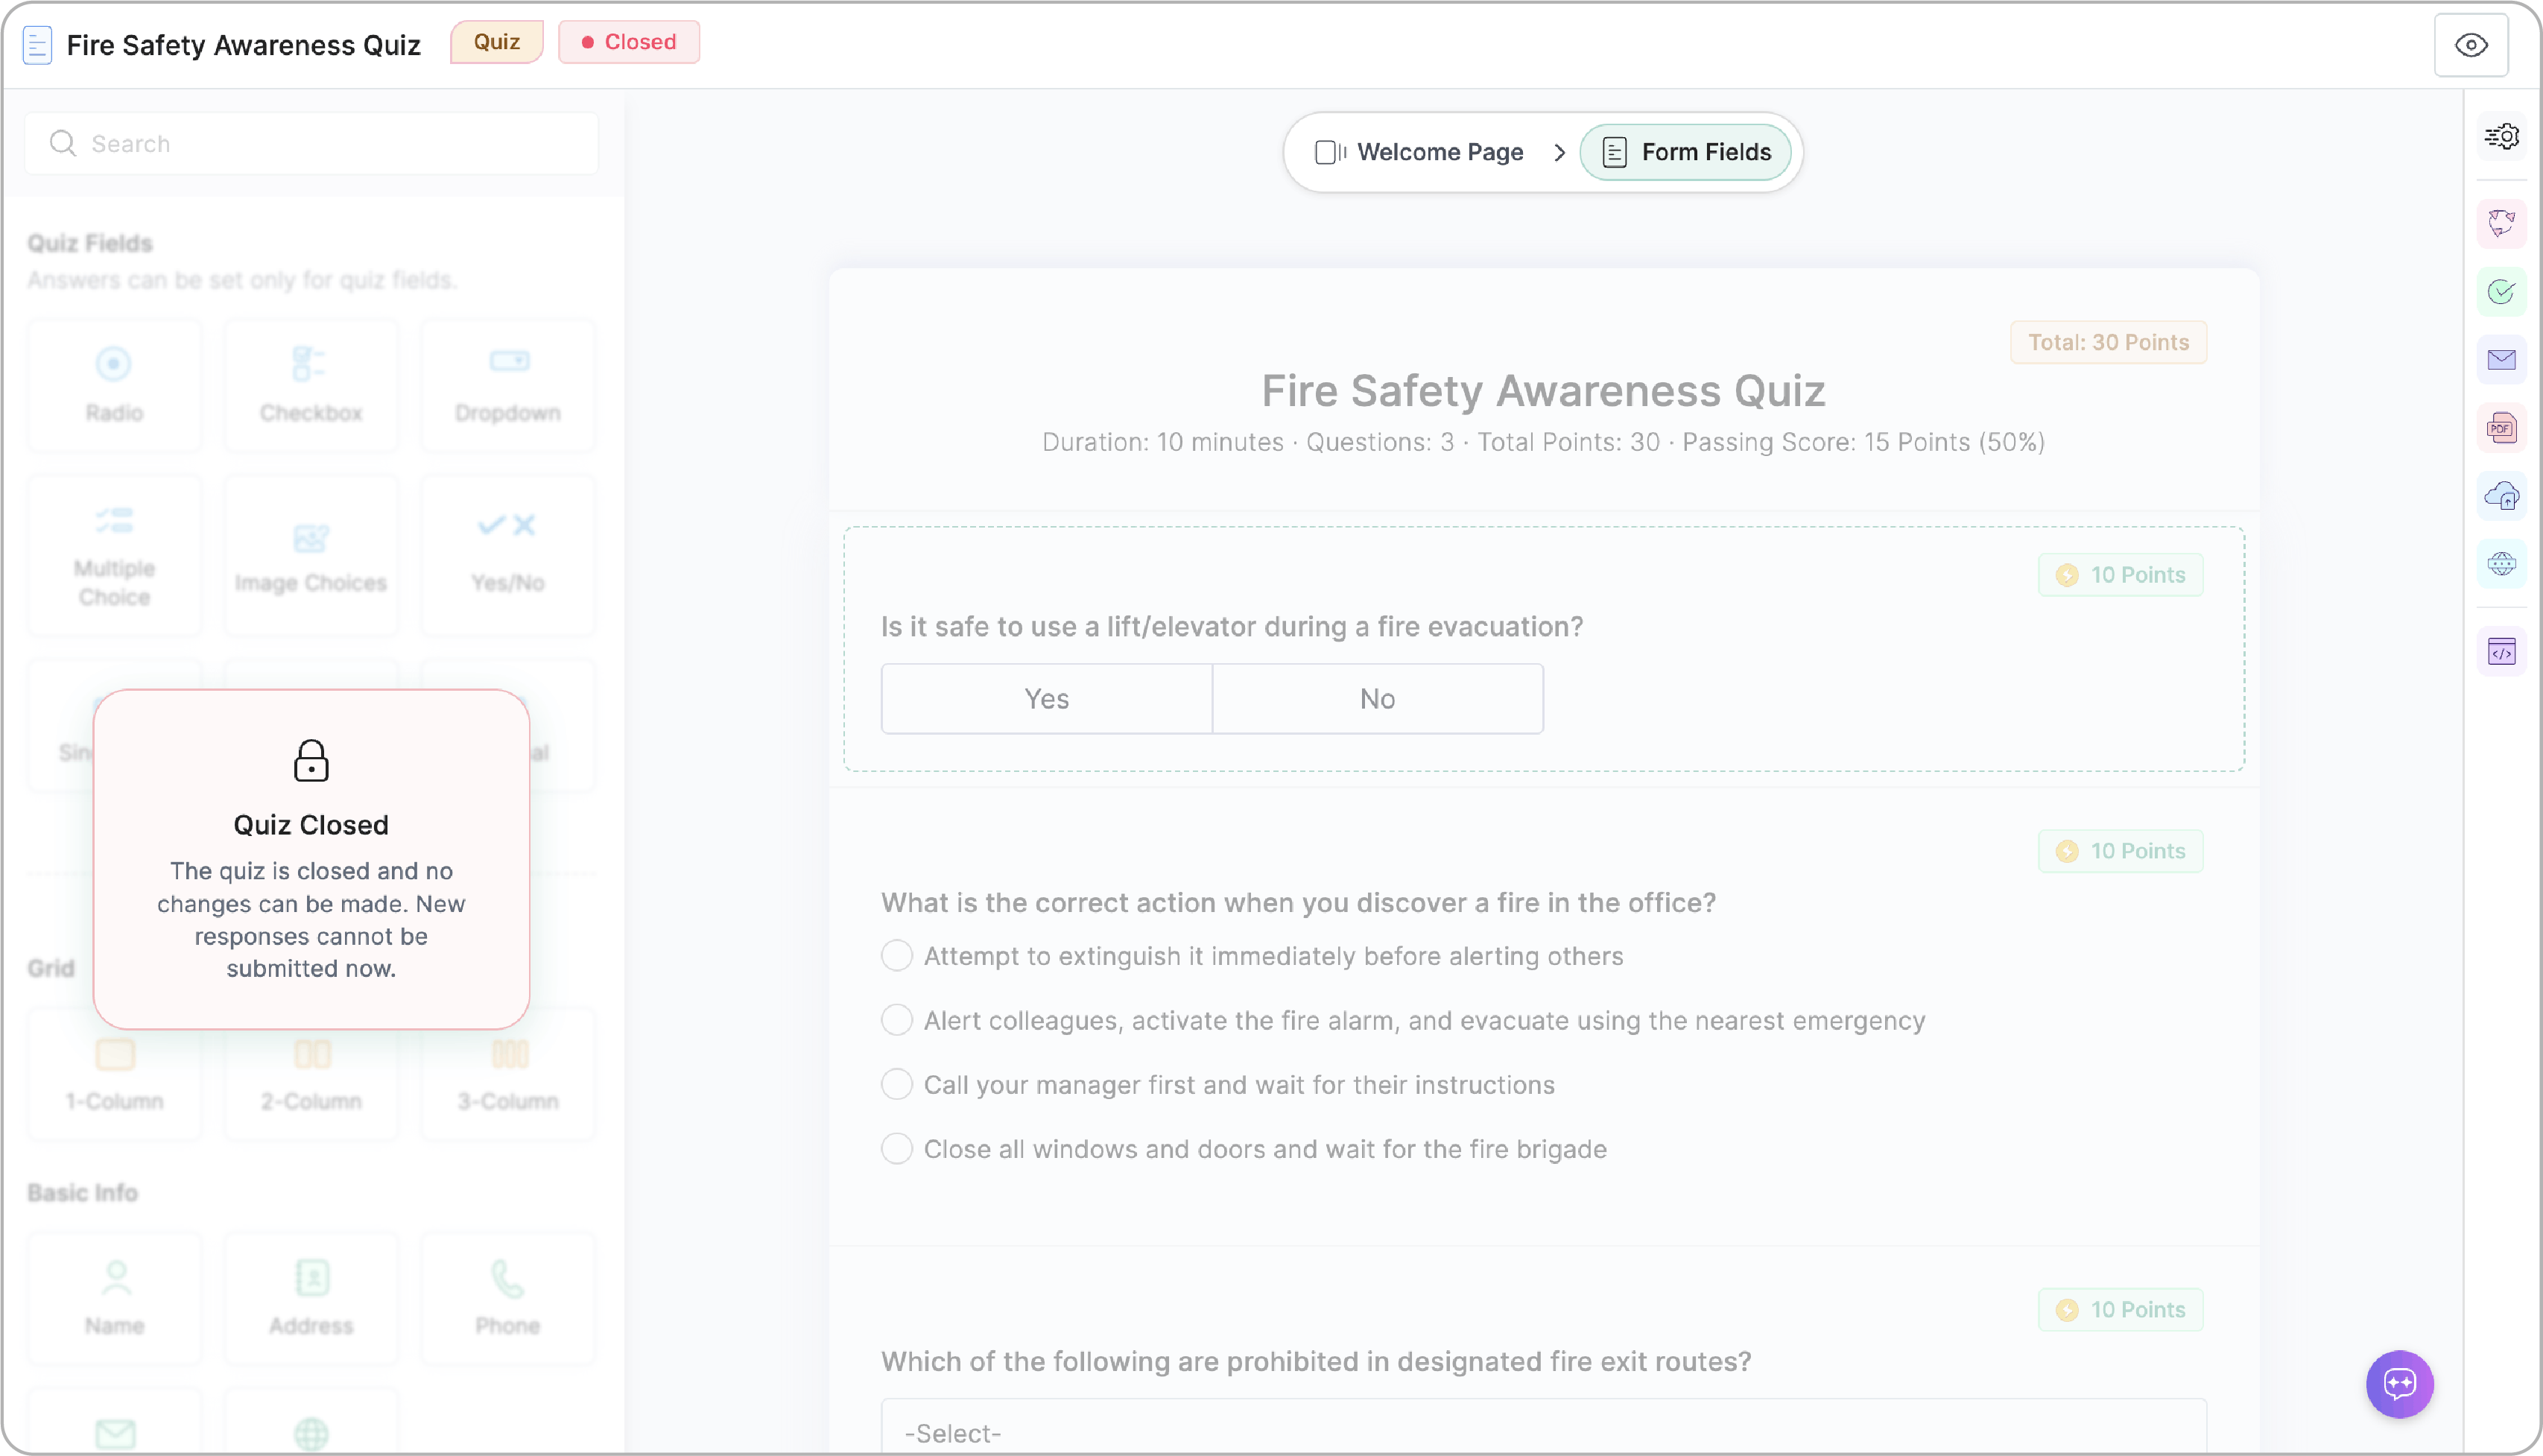The width and height of the screenshot is (2543, 1456).
Task: Select 'Close all windows and doors' option
Action: coord(896,1148)
